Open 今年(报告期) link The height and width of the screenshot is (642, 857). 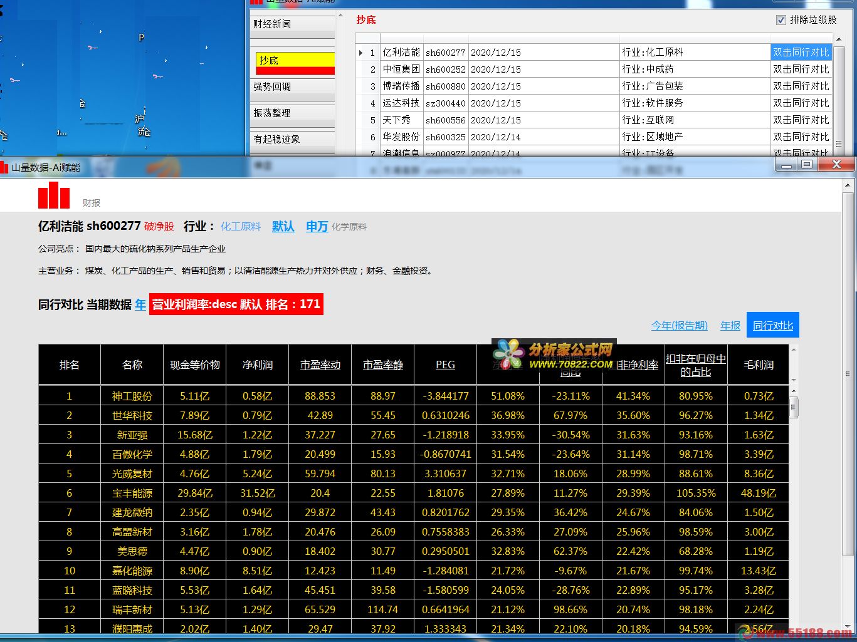pyautogui.click(x=680, y=326)
